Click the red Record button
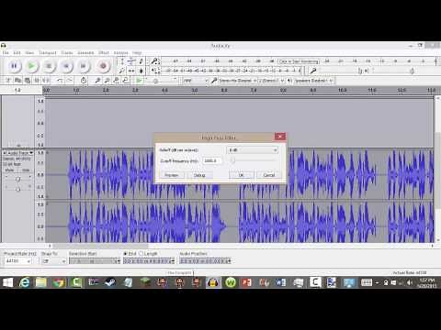The image size is (441, 330). [x=103, y=66]
